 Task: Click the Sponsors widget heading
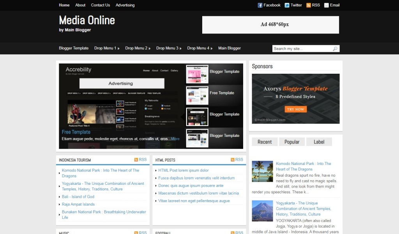[262, 66]
